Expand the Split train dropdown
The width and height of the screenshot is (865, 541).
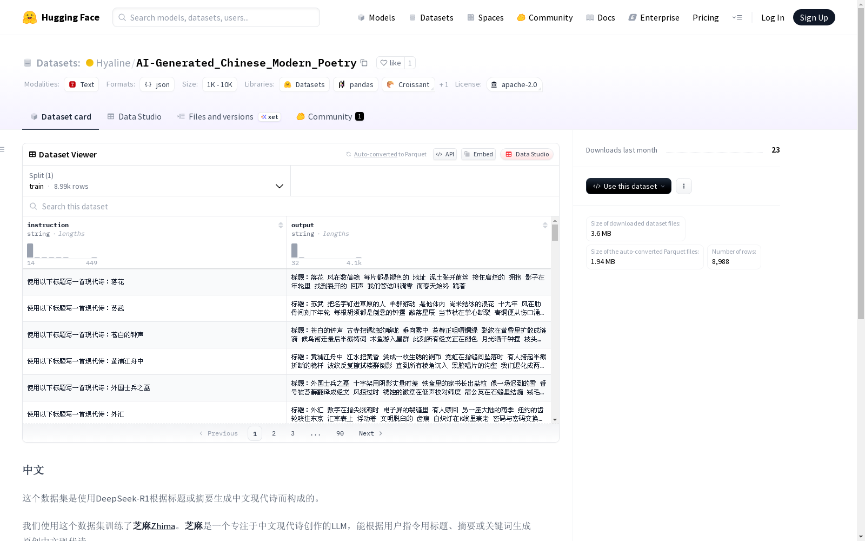(157, 181)
